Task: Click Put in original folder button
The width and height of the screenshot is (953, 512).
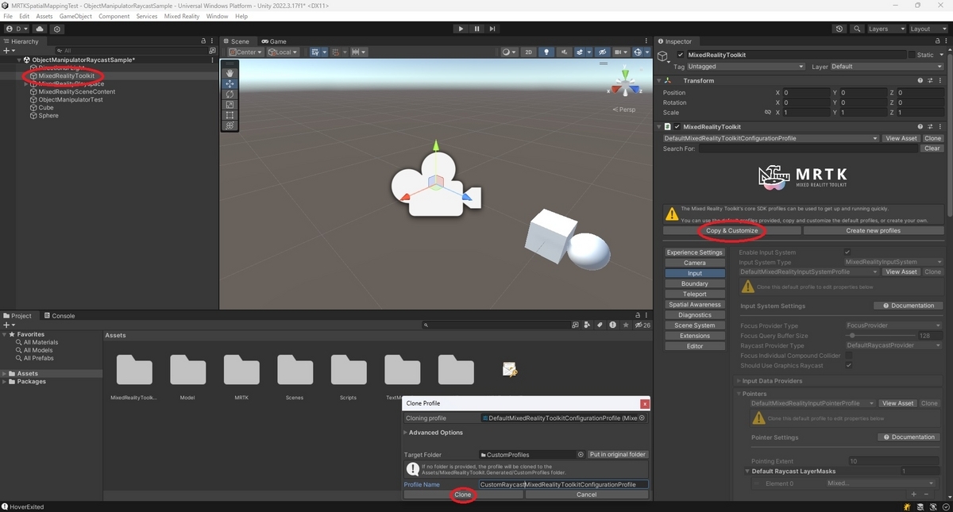Action: 618,455
